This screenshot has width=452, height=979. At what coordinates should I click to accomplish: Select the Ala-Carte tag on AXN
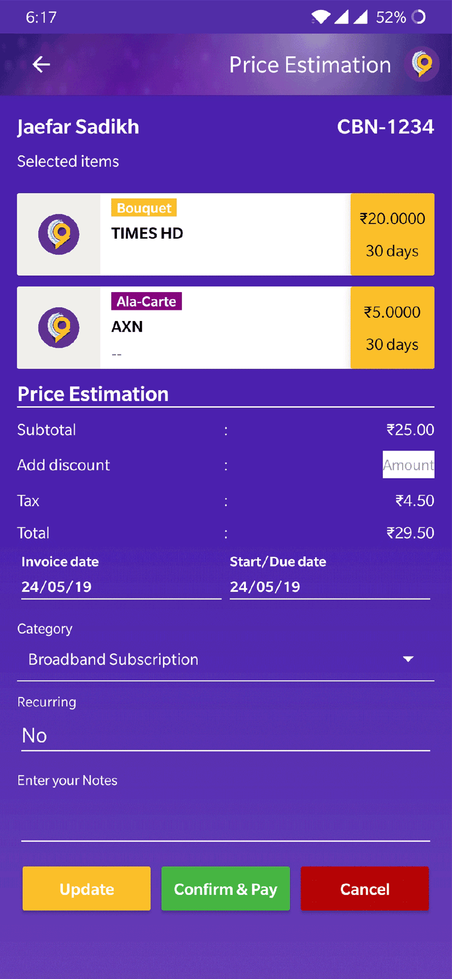point(146,301)
